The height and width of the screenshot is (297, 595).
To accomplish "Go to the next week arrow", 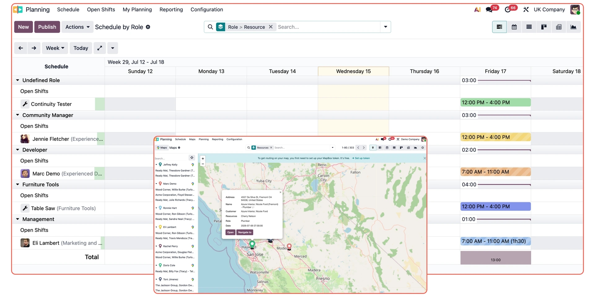I will 34,48.
